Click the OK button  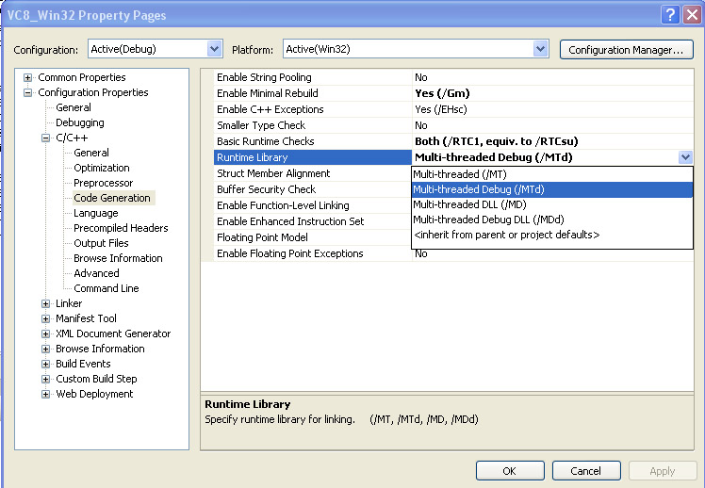tap(510, 471)
